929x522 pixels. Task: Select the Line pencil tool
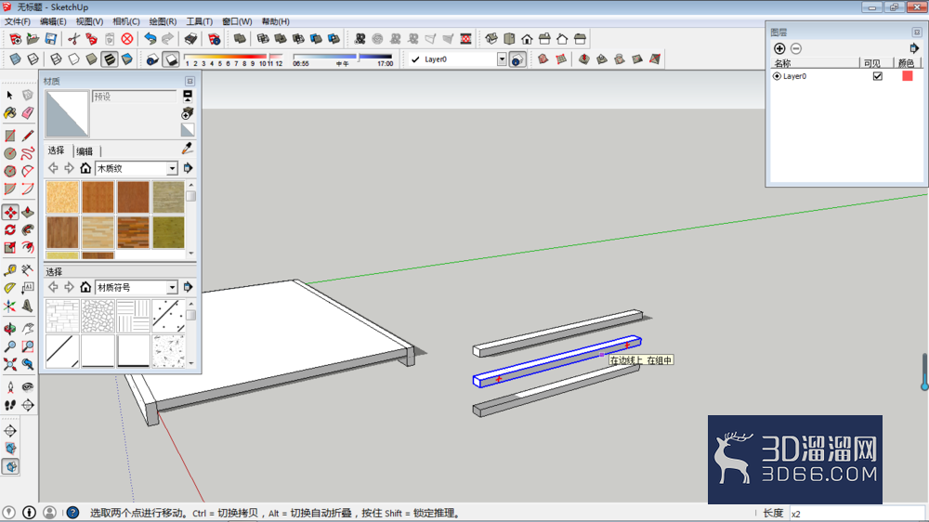point(27,136)
